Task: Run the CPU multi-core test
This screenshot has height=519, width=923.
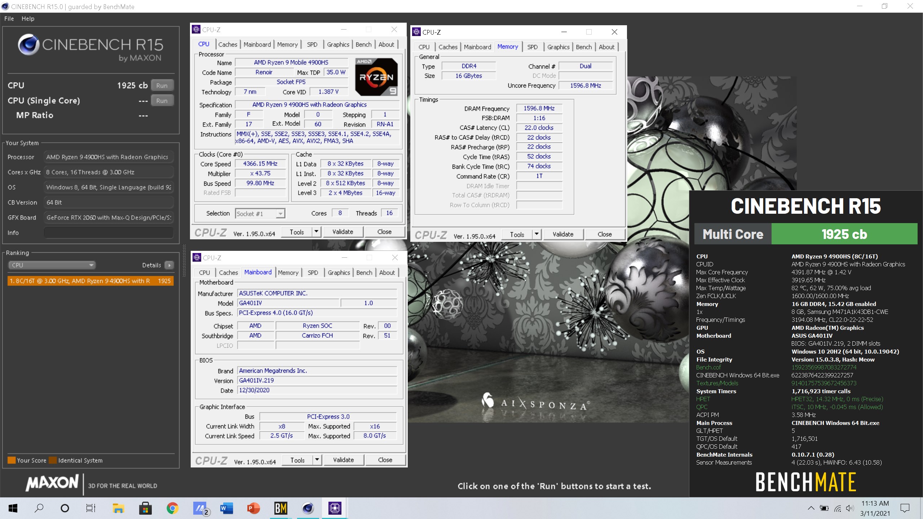Action: (x=162, y=85)
